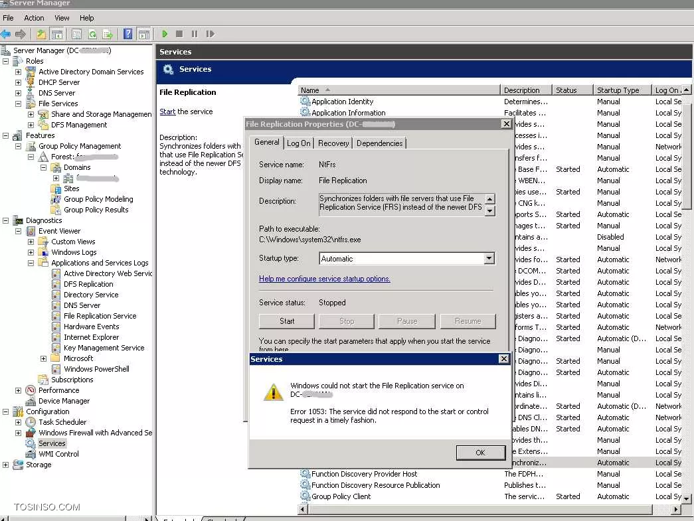694x521 pixels.
Task: Select Function Discovery Resource Publication service
Action: (x=376, y=485)
